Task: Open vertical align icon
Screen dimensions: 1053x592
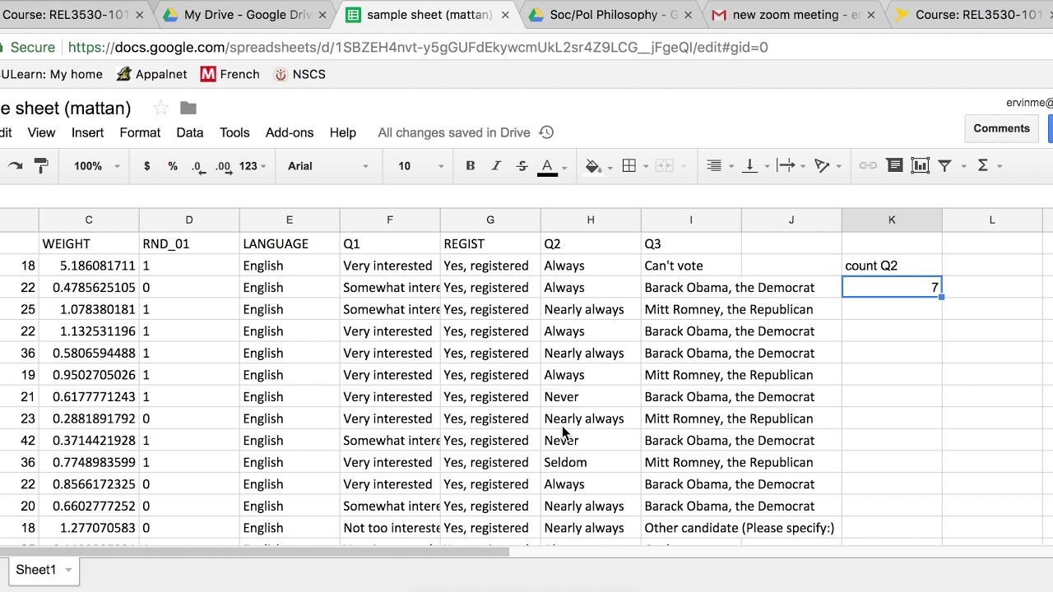Action: coord(749,166)
